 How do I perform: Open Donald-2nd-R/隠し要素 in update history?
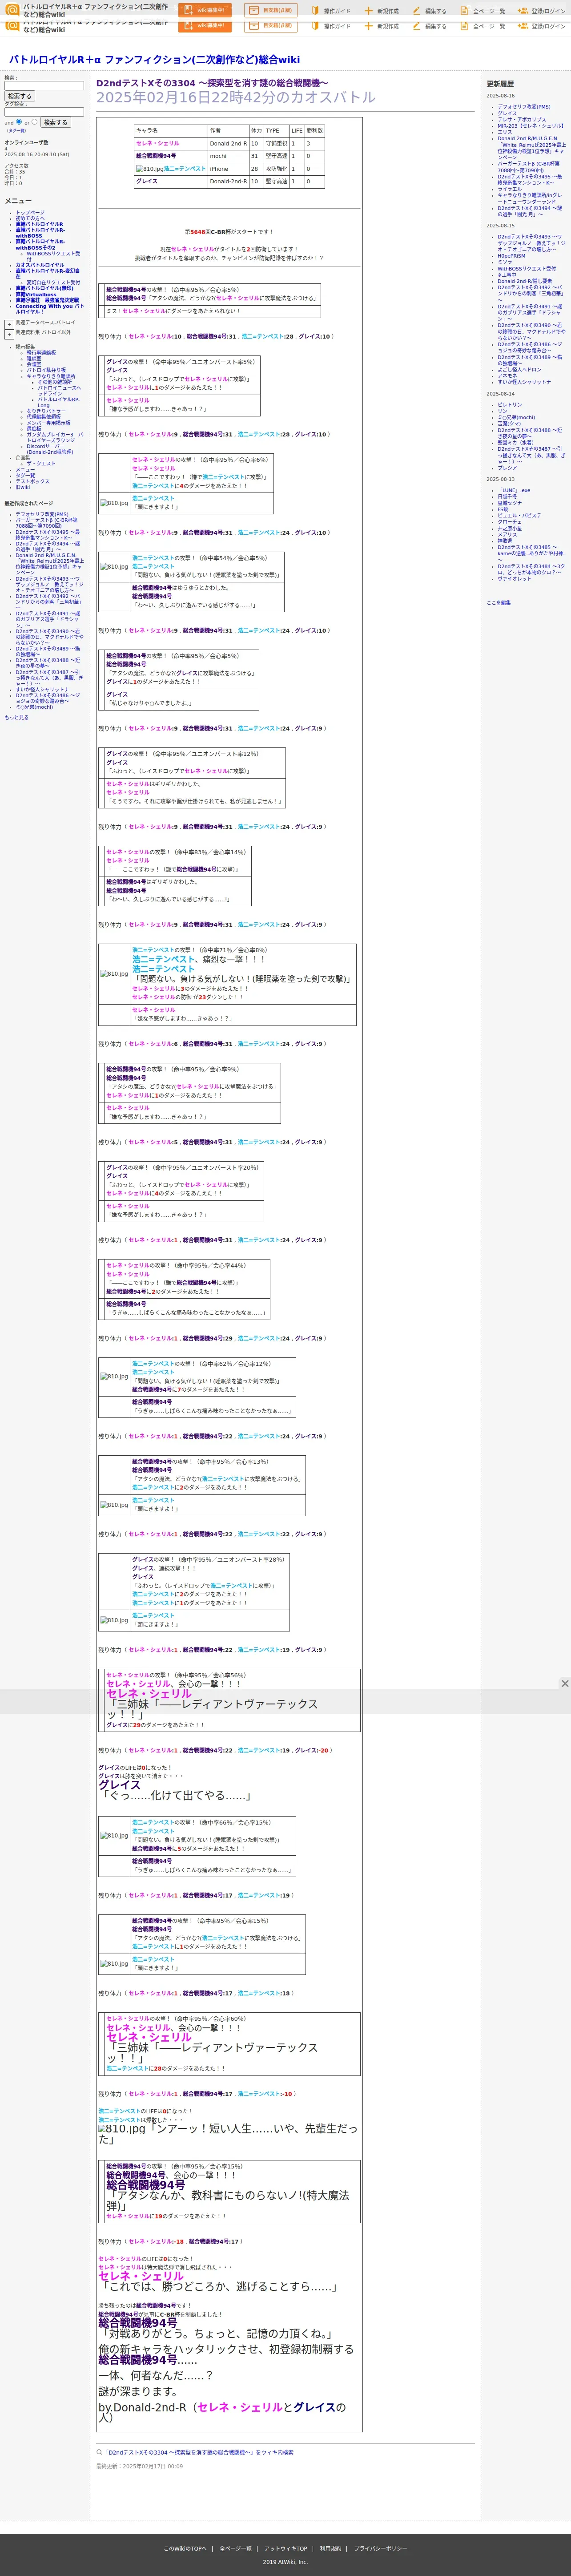525,281
